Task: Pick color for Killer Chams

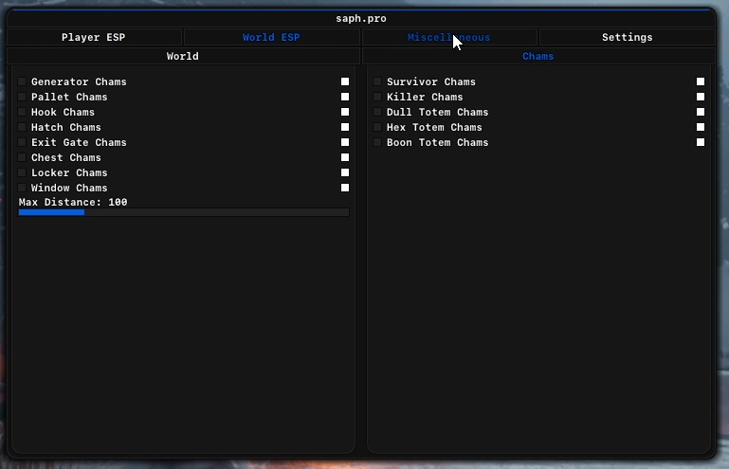Action: (701, 98)
